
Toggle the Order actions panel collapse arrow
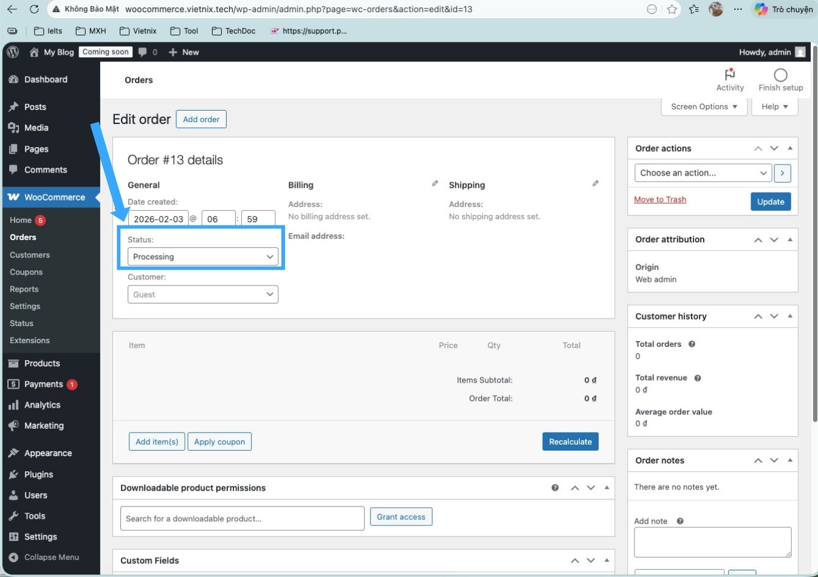[x=789, y=148]
